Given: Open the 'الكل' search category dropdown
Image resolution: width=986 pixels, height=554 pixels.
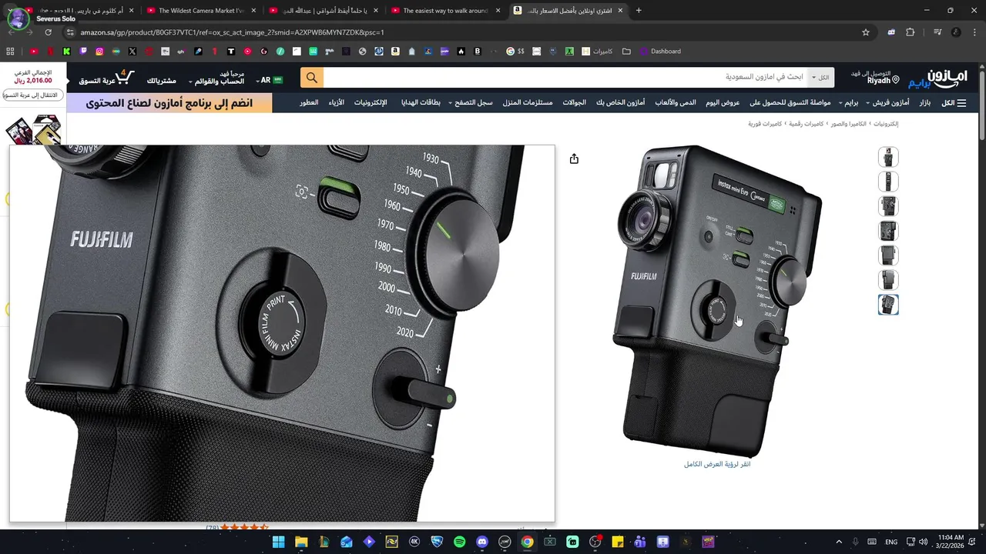Looking at the screenshot, I should [822, 78].
